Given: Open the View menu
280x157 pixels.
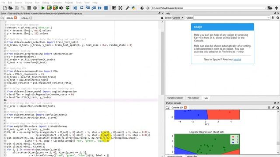Looking at the screenshot, I should point(87,3).
